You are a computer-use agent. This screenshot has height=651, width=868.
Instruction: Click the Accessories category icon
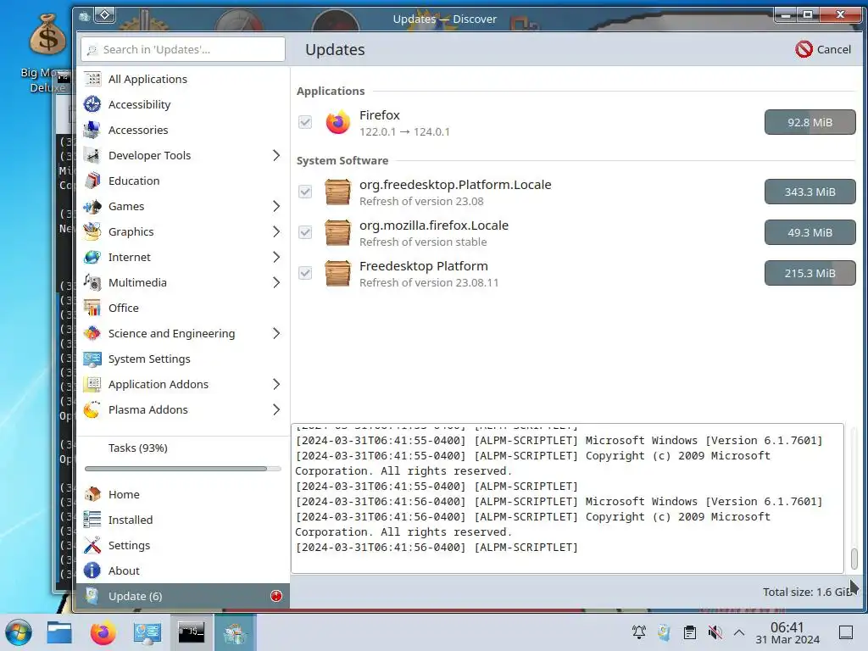(x=92, y=130)
